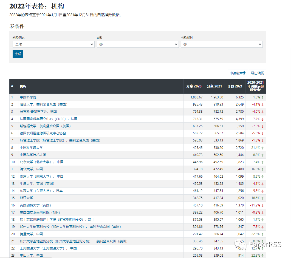Sort by the 计数 2021 column header
The width and height of the screenshot is (291, 258).
click(235, 86)
